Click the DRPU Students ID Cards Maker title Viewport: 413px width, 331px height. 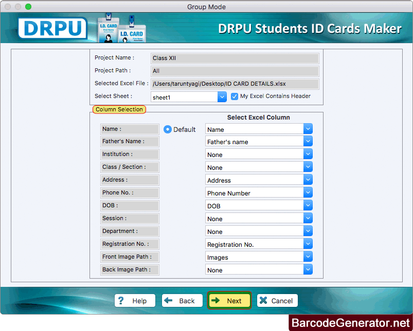pos(310,29)
